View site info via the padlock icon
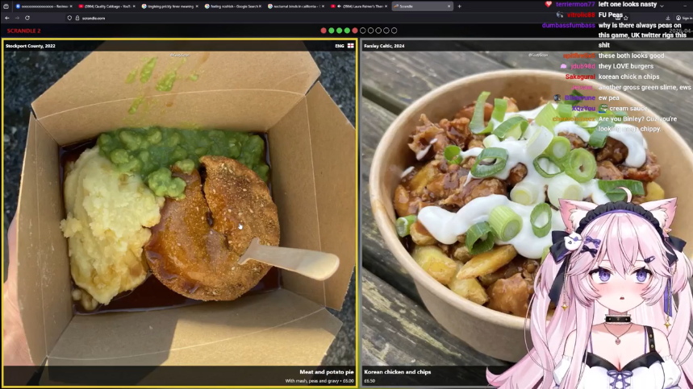This screenshot has height=389, width=693. tap(77, 18)
